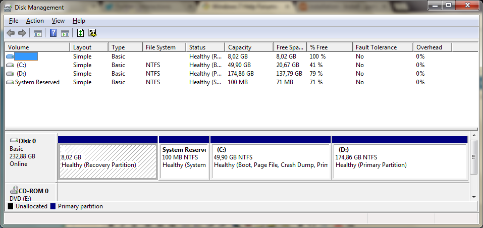Click the Disk 0 drive icon

[14, 141]
